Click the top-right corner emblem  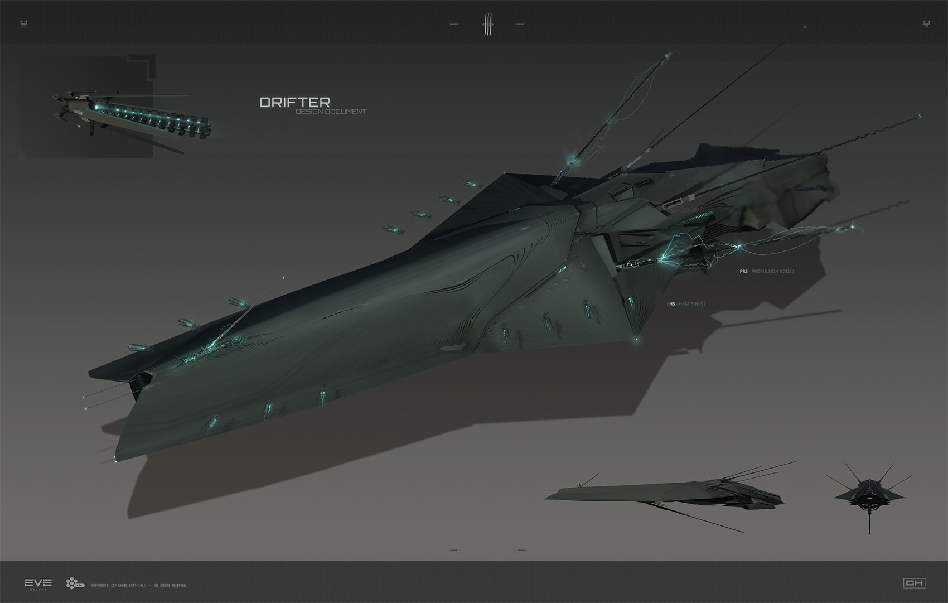pos(926,23)
